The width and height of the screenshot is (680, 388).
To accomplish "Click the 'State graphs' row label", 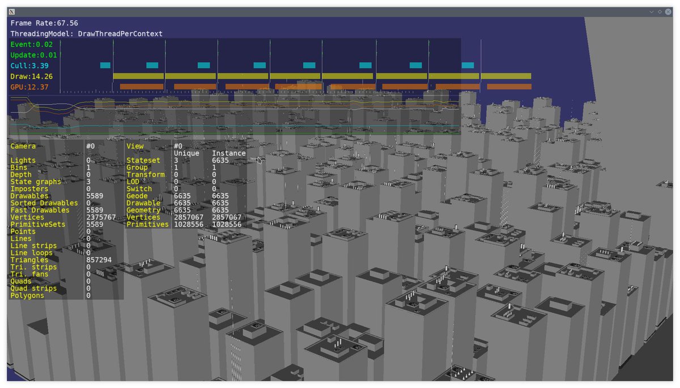I will pyautogui.click(x=36, y=182).
